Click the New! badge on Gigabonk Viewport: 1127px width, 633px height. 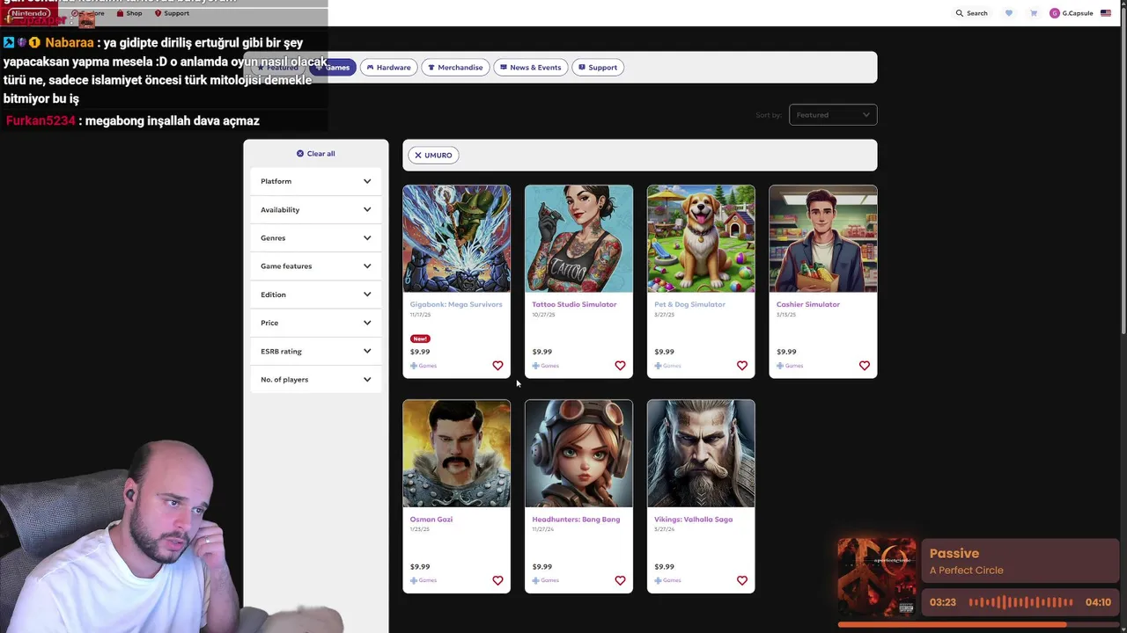coord(420,338)
